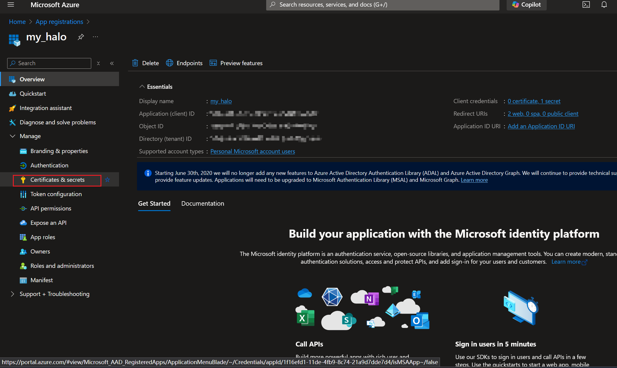Collapse the sidebar menu pane

[112, 63]
